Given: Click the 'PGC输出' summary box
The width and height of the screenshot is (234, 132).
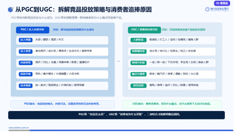Looking at the screenshot, I should pyautogui.click(x=63, y=104).
